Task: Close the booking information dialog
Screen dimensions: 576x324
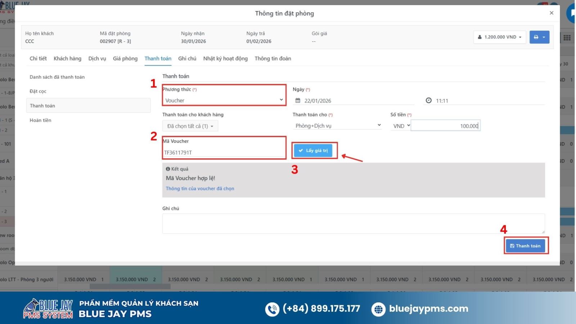Action: 552,13
